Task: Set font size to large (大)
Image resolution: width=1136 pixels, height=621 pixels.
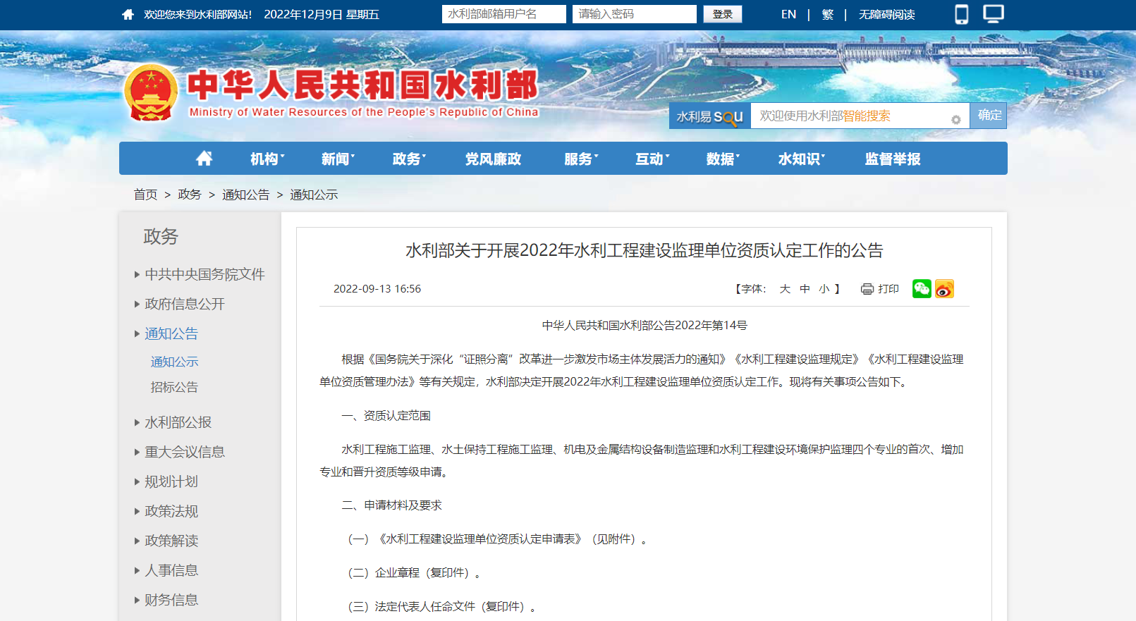Action: tap(785, 289)
